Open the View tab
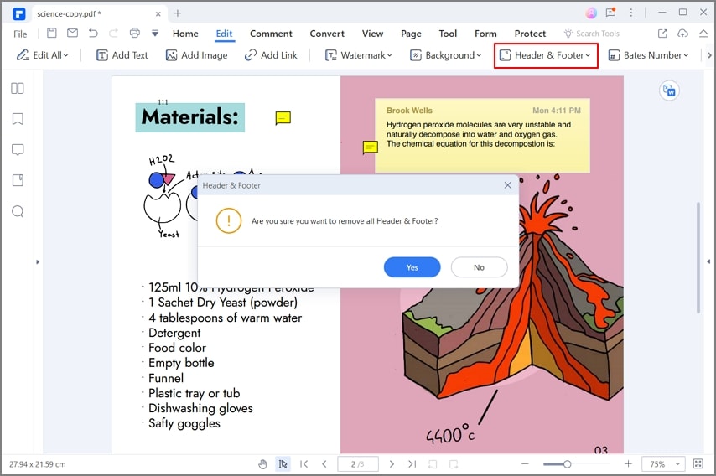716x476 pixels. (372, 34)
